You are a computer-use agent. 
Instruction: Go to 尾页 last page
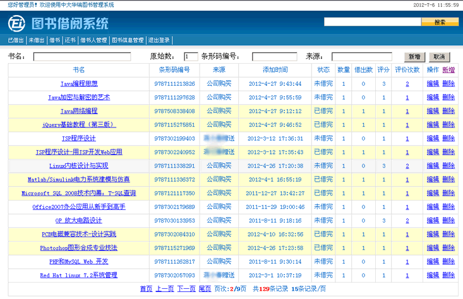click(x=205, y=289)
